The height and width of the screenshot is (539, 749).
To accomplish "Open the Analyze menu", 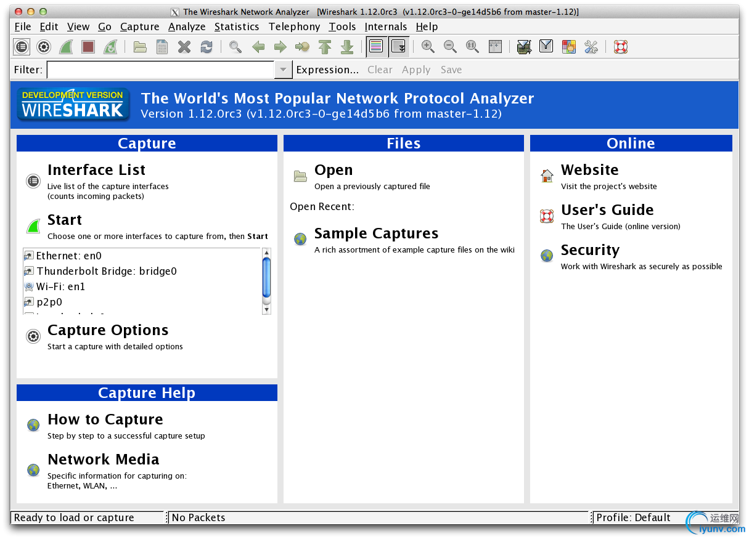I will pyautogui.click(x=187, y=26).
